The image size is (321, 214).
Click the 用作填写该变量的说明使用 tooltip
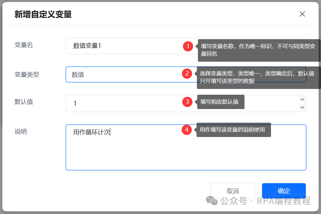click(234, 130)
